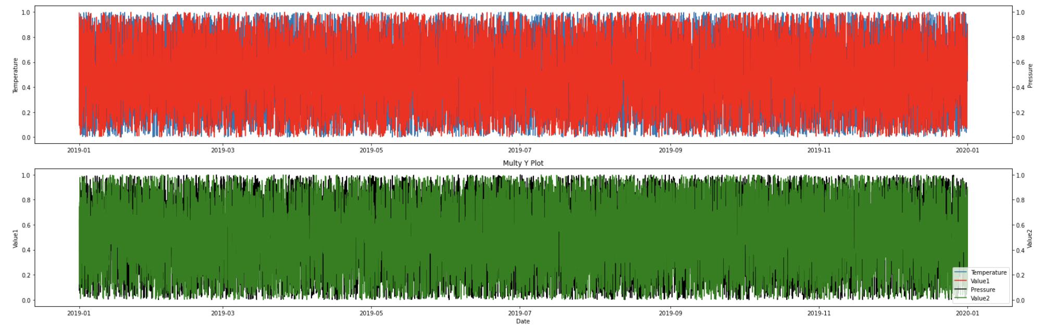Click the 2019-03 tick label under top plot

[223, 150]
